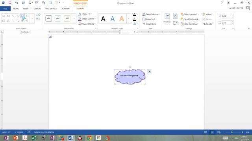Open Shape Styles dialog launcher
252x141 pixels.
pos(96,29)
